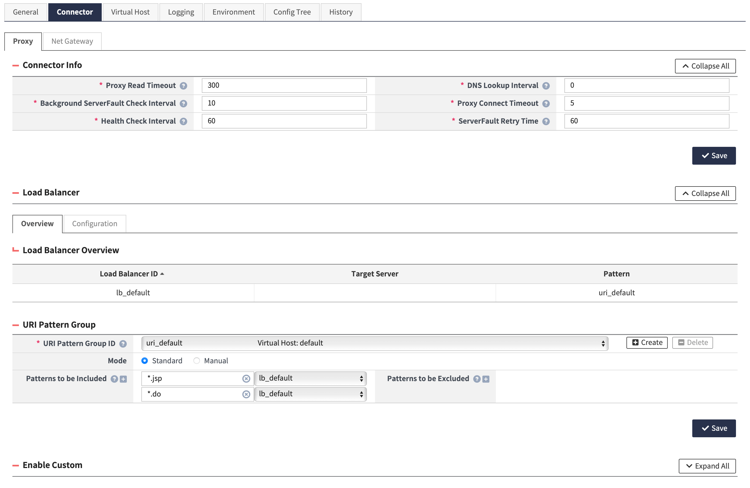Open the Proxy Read Timeout help tooltip
Image resolution: width=750 pixels, height=488 pixels.
point(183,86)
